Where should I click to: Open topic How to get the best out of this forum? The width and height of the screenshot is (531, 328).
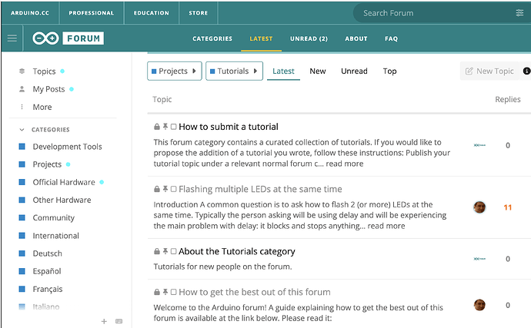(x=255, y=292)
